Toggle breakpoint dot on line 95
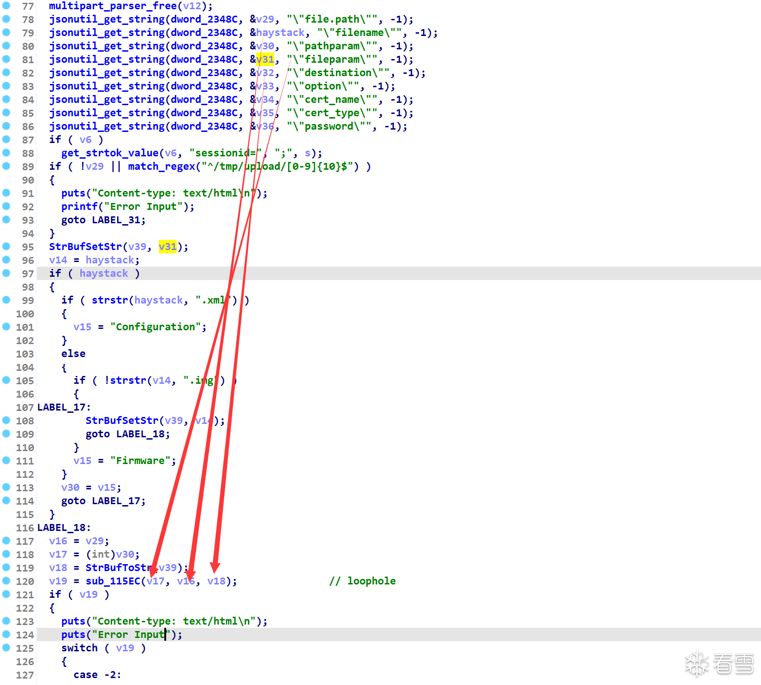The image size is (761, 685). tap(6, 246)
